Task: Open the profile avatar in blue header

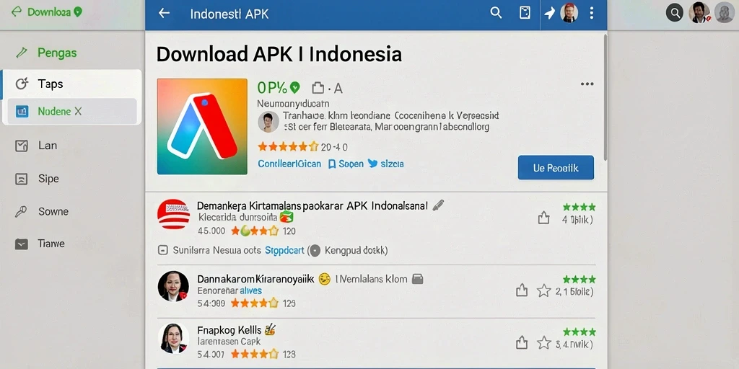Action: click(569, 13)
